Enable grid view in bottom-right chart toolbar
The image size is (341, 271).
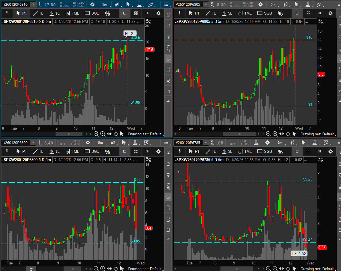point(308,151)
